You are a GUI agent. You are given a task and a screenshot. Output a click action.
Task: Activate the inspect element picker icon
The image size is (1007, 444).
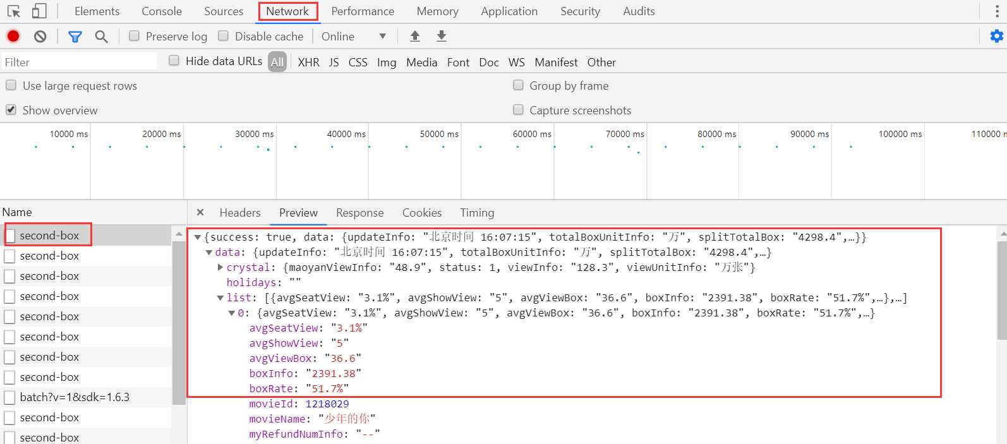point(14,11)
